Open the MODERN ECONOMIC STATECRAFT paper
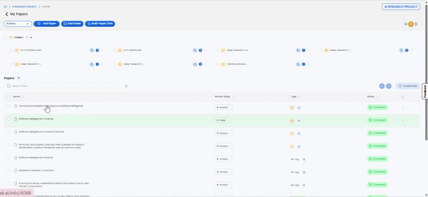Viewport: 428px width, 197px height. 36,170
